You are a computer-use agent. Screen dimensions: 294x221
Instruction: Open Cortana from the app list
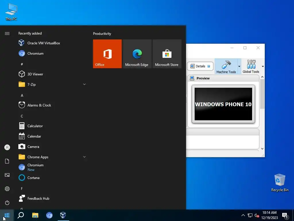53,178
